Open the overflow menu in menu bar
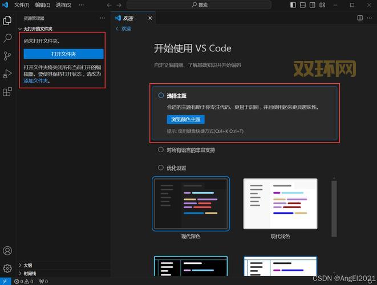Image resolution: width=377 pixels, height=285 pixels. [x=81, y=5]
